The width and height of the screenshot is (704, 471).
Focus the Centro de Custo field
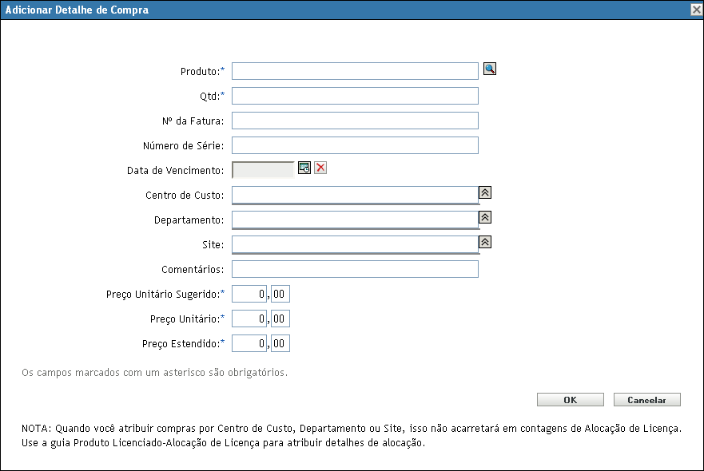(x=355, y=195)
